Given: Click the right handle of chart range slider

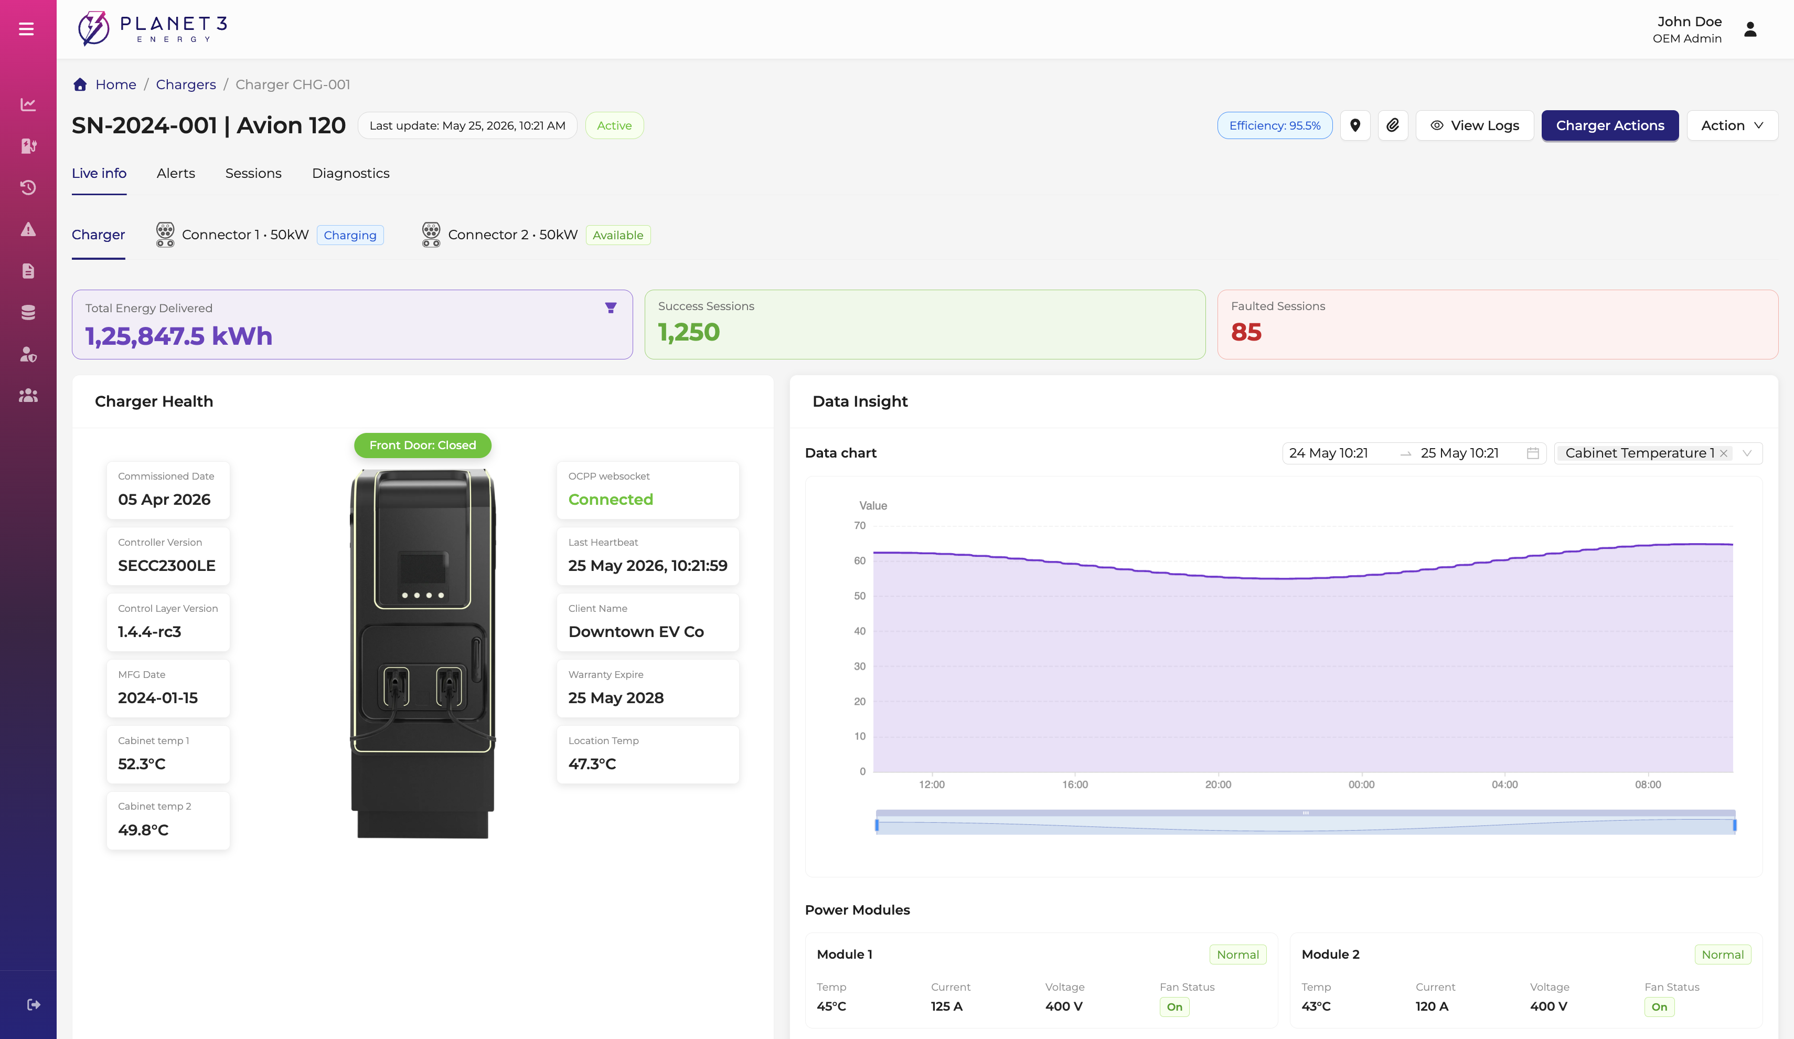Looking at the screenshot, I should pos(1735,825).
